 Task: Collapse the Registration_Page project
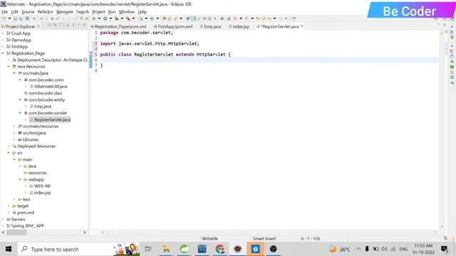point(3,53)
